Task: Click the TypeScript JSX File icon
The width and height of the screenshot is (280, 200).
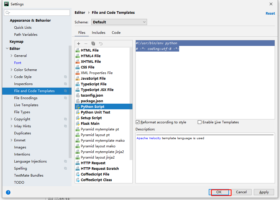Action: pyautogui.click(x=77, y=90)
